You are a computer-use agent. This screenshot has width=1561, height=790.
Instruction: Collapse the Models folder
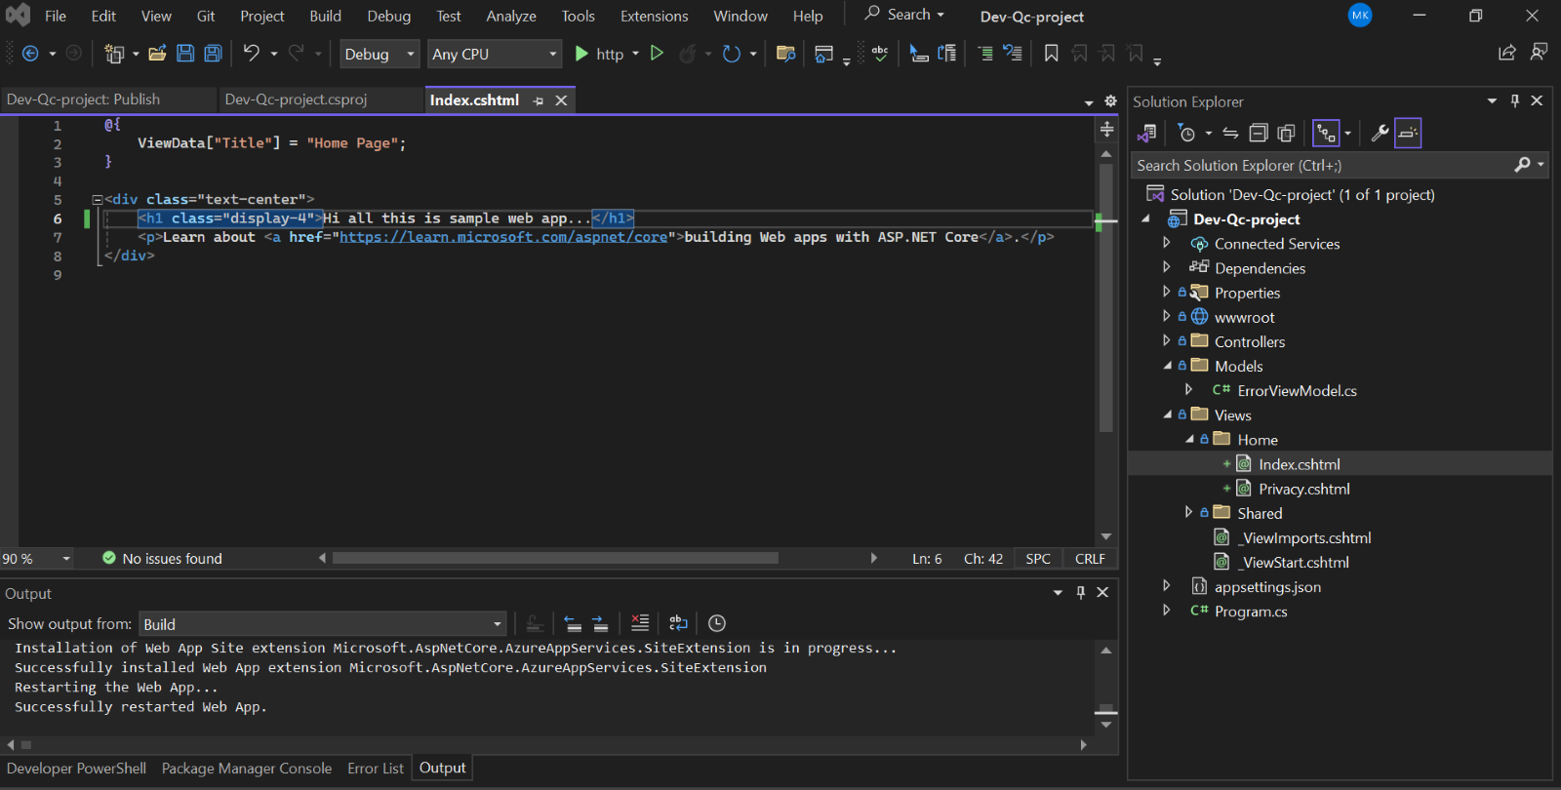[1167, 366]
